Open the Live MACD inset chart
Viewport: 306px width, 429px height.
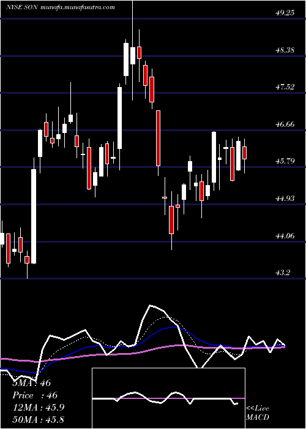[168, 398]
